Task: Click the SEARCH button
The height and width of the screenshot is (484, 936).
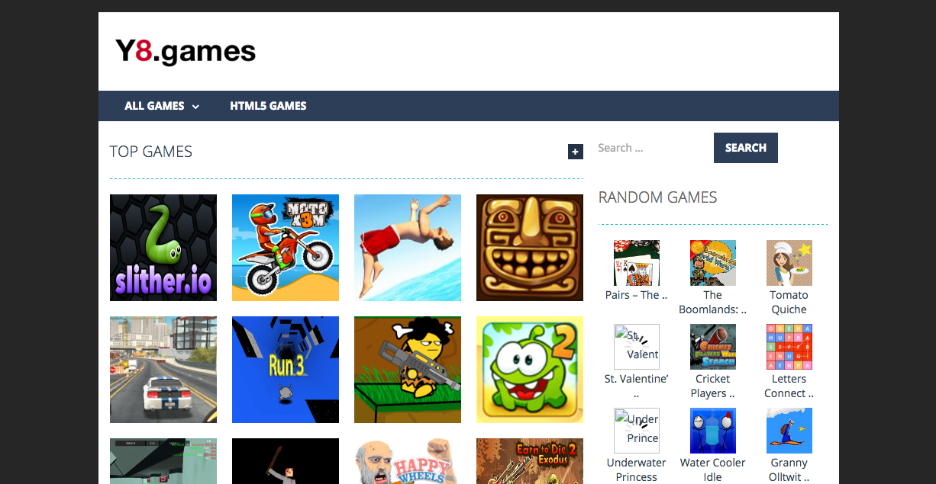Action: (746, 148)
